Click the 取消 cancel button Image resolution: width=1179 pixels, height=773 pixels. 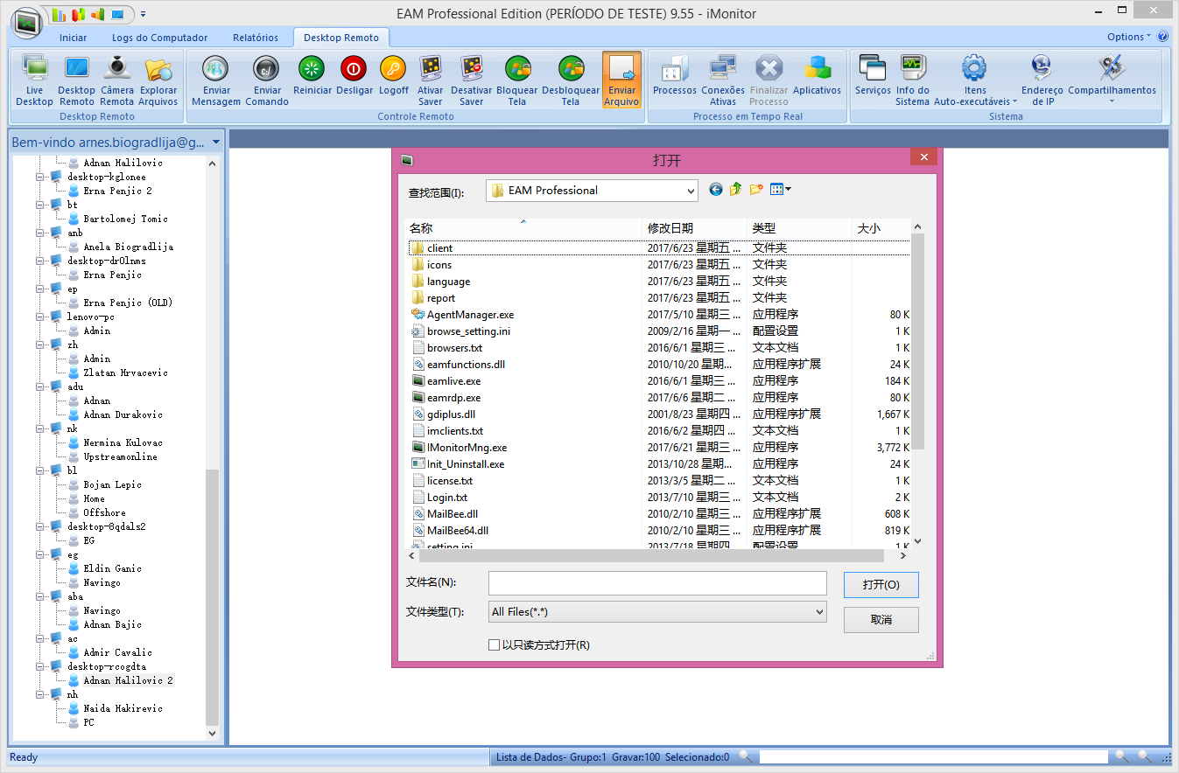coord(881,620)
